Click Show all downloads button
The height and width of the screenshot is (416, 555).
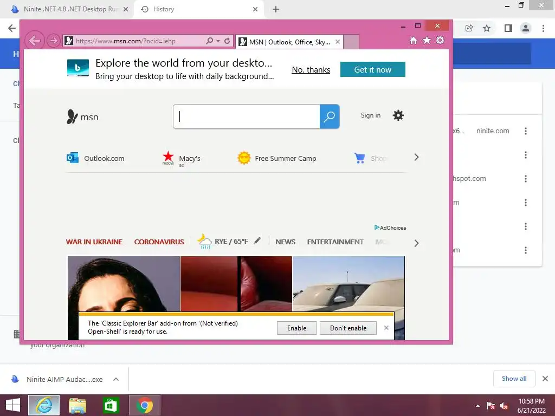[514, 379]
